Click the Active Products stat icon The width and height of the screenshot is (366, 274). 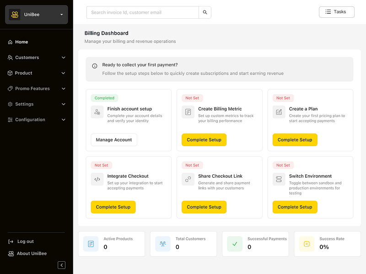pyautogui.click(x=91, y=244)
